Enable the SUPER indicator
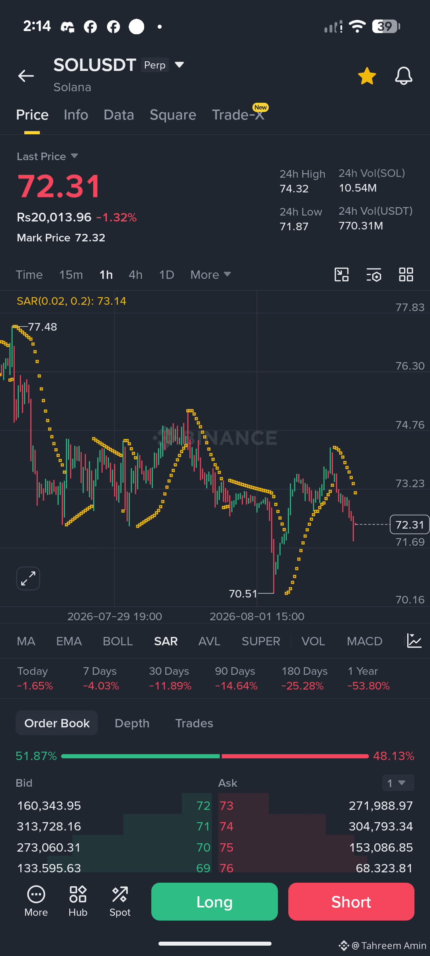The image size is (430, 956). [x=261, y=641]
